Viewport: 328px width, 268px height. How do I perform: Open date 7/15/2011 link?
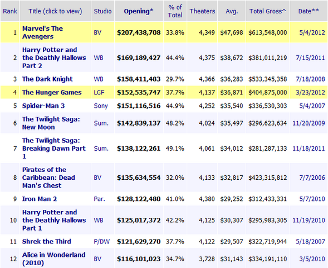click(x=310, y=58)
